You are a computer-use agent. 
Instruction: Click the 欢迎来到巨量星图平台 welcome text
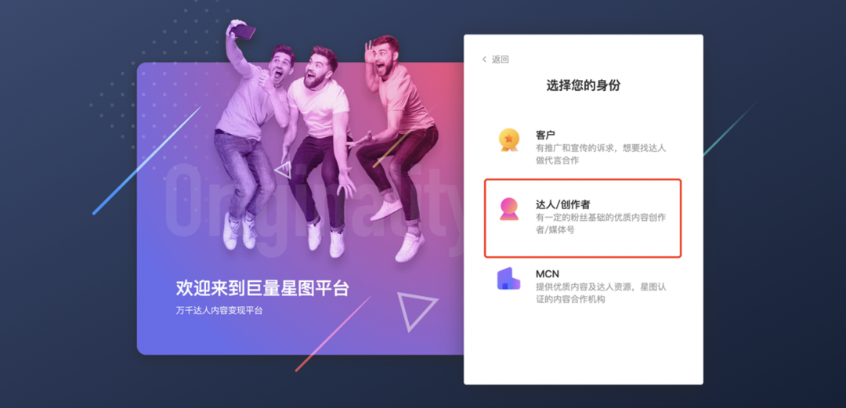[x=262, y=287]
